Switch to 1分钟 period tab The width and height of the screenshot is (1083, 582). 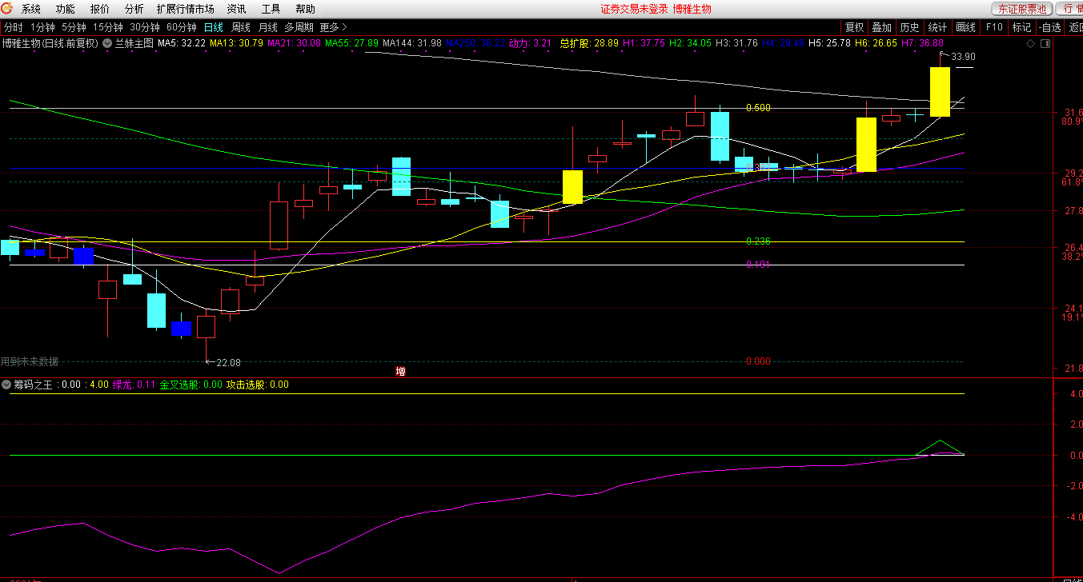tap(42, 27)
